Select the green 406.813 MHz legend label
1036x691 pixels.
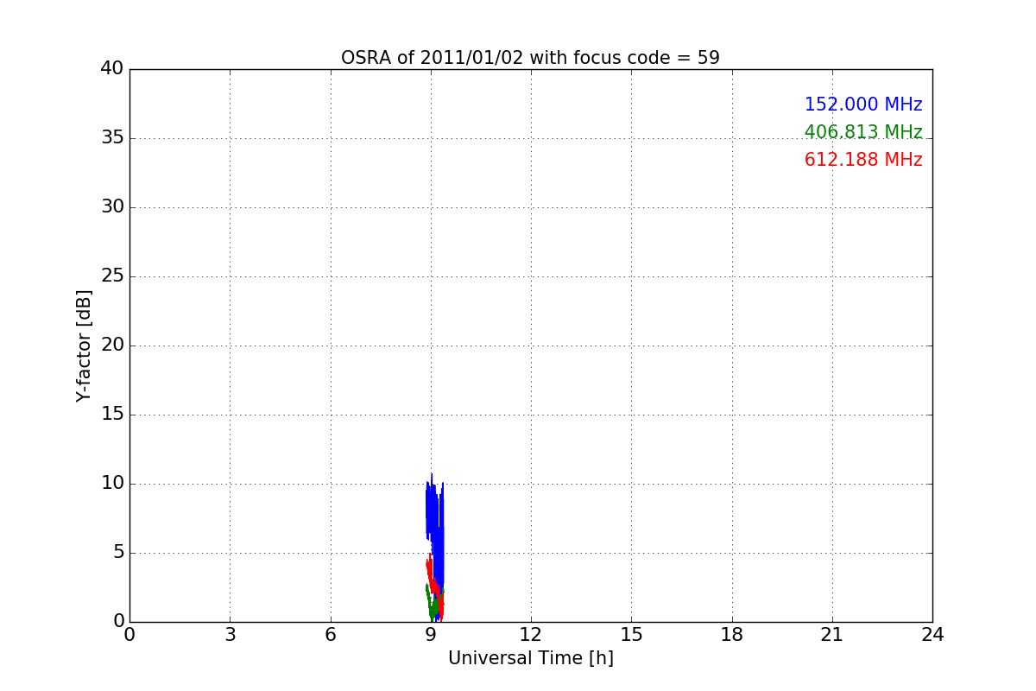863,132
